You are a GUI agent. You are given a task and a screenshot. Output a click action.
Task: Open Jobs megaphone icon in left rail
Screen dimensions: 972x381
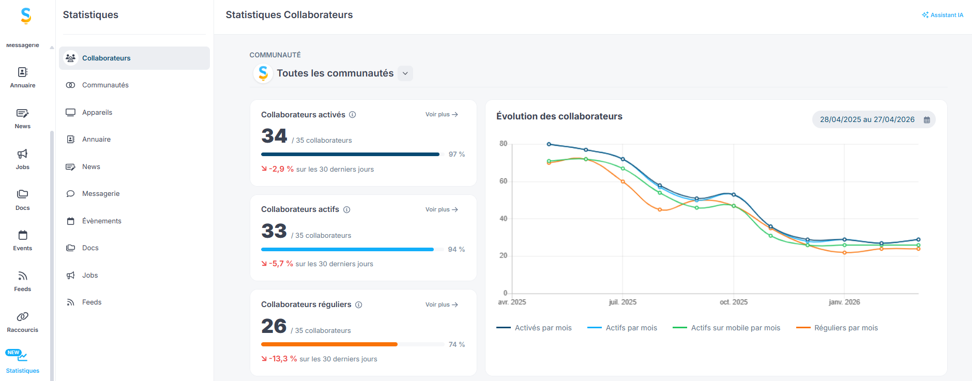[23, 154]
